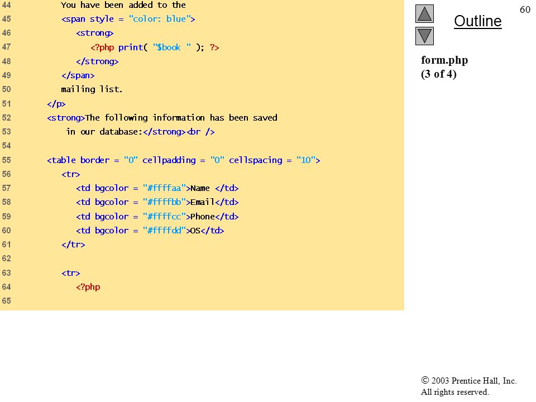Click the table border cellpadding line

tap(184, 160)
